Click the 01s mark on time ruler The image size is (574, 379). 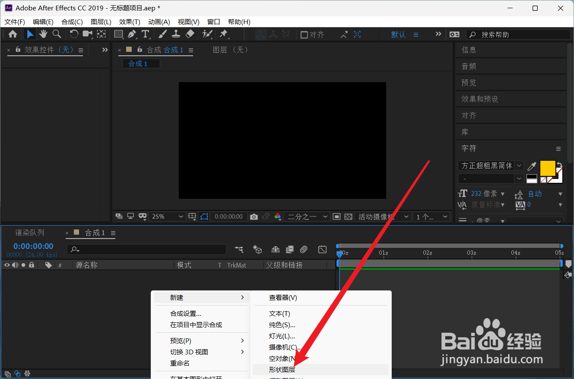(383, 252)
